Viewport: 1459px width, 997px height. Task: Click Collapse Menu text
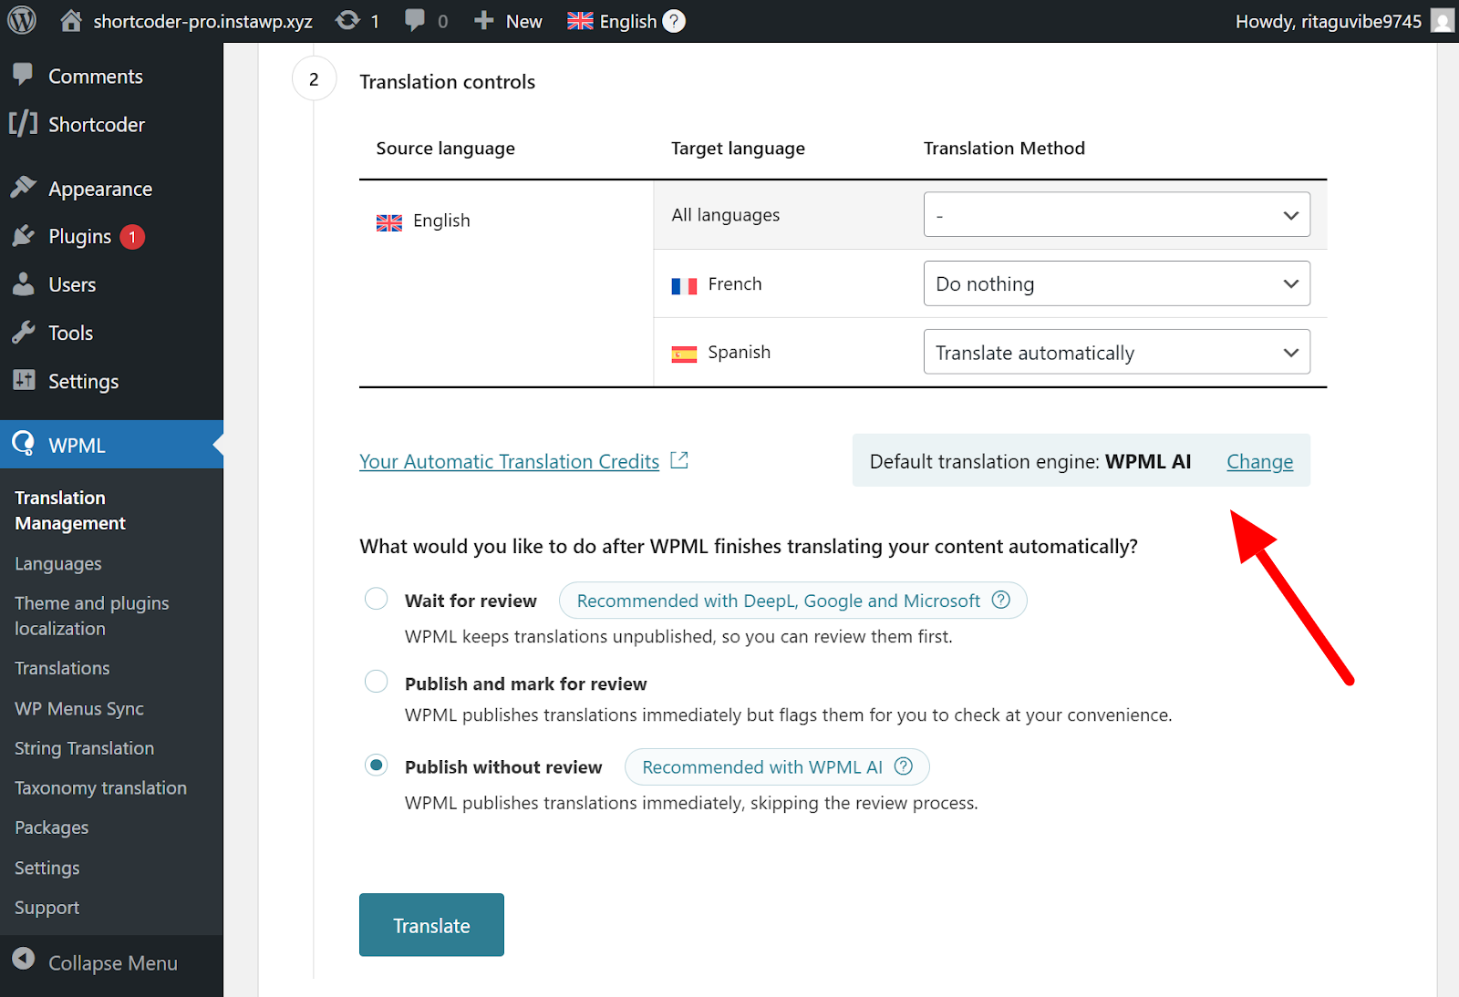click(x=113, y=963)
